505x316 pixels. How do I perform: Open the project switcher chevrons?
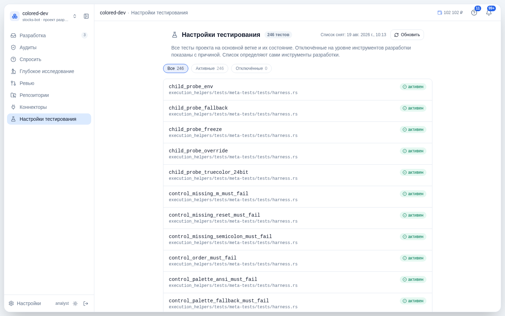75,16
